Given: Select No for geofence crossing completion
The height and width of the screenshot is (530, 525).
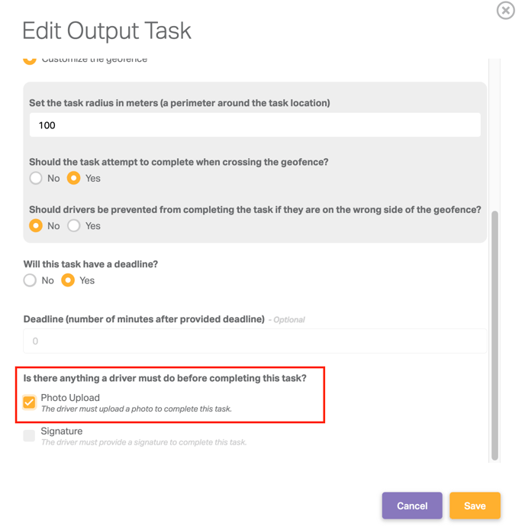Looking at the screenshot, I should (x=36, y=178).
